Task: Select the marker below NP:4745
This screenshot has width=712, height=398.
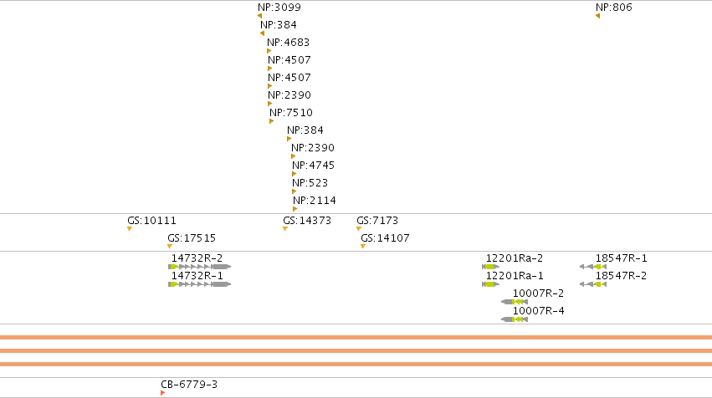Action: (295, 174)
